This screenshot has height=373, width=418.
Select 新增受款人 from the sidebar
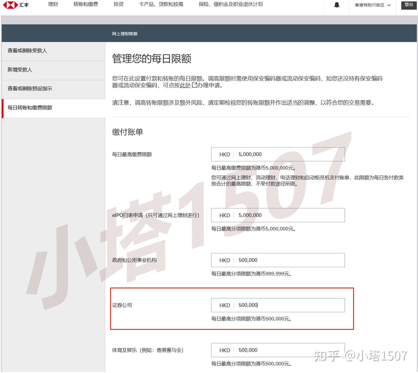point(20,70)
